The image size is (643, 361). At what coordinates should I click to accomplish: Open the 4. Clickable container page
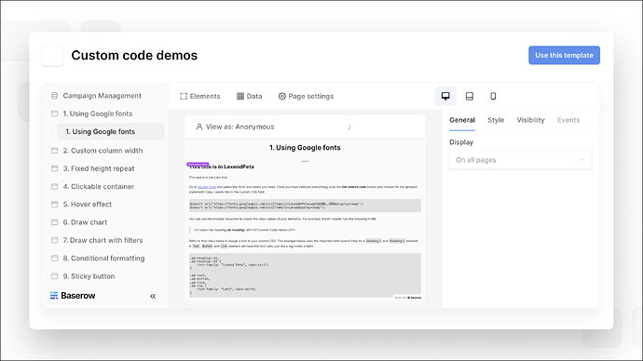click(99, 187)
